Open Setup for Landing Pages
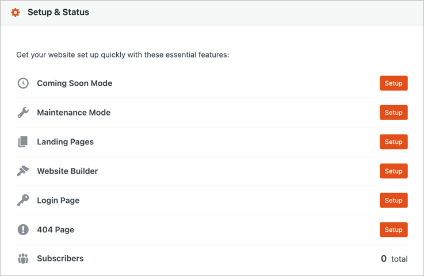This screenshot has height=276, width=424. (x=394, y=142)
